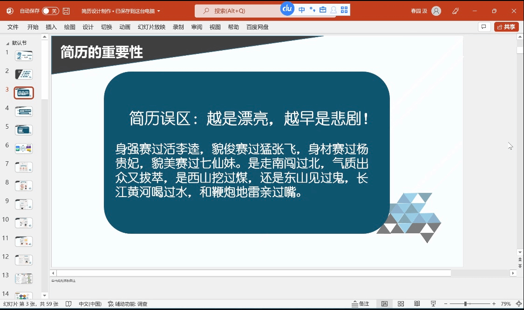Click the 共享 (Share) button
Viewport: 524px width, 310px height.
(x=506, y=27)
